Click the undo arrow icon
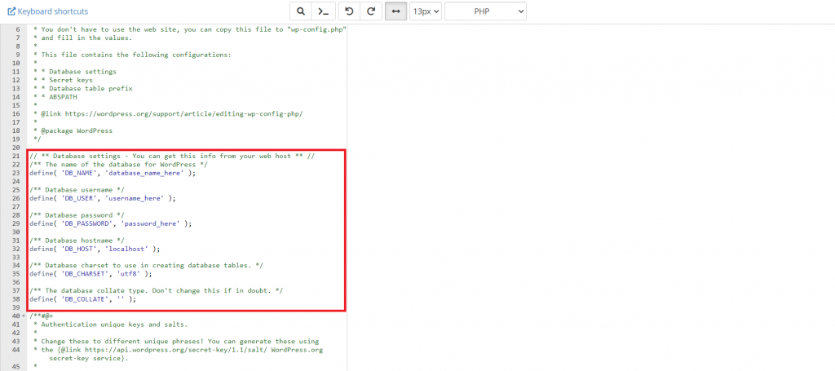 coord(349,11)
